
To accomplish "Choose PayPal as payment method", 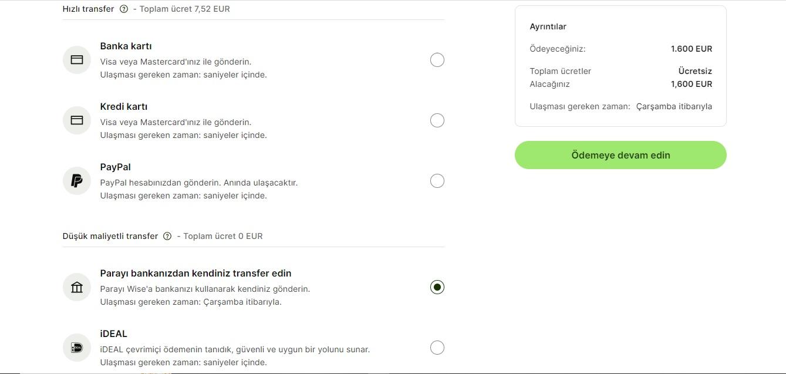I will (437, 180).
